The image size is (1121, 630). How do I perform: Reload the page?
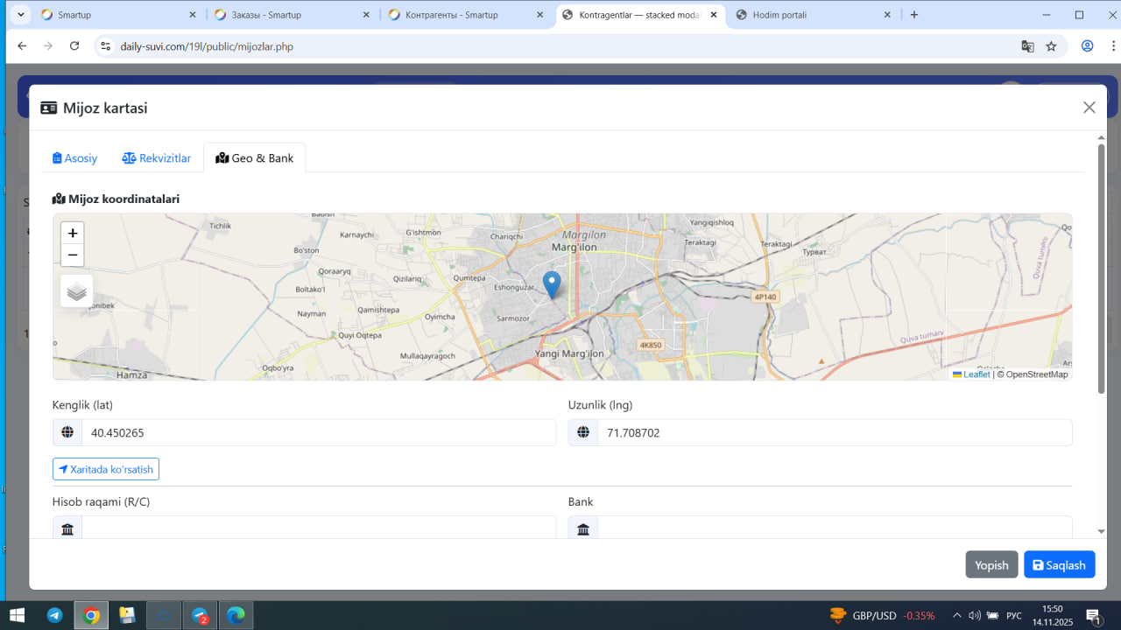pyautogui.click(x=74, y=46)
